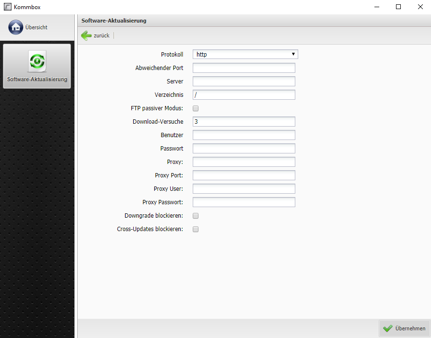This screenshot has width=431, height=338.
Task: Click the green checkmark icon on Übernehmen
Action: 388,328
